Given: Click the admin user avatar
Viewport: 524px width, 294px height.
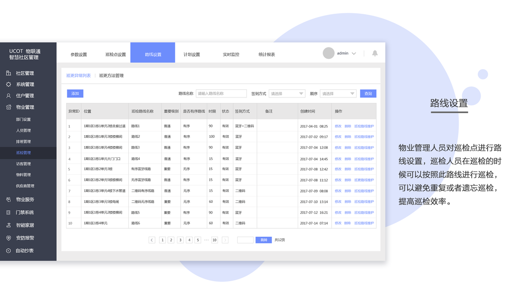Looking at the screenshot, I should 329,53.
